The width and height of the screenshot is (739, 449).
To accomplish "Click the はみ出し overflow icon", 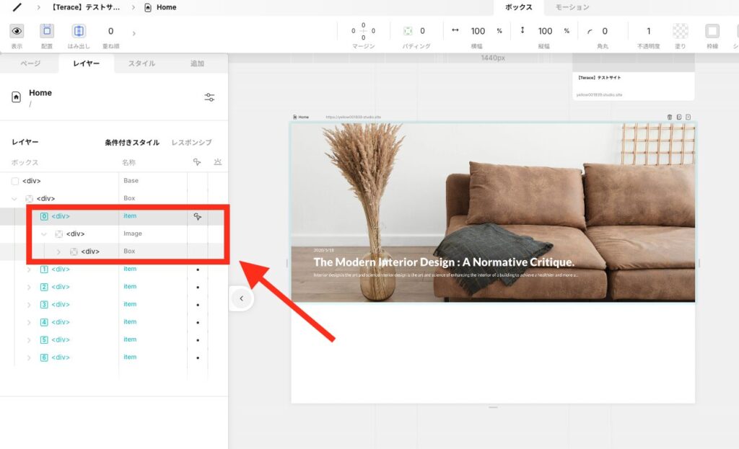I will pos(79,31).
